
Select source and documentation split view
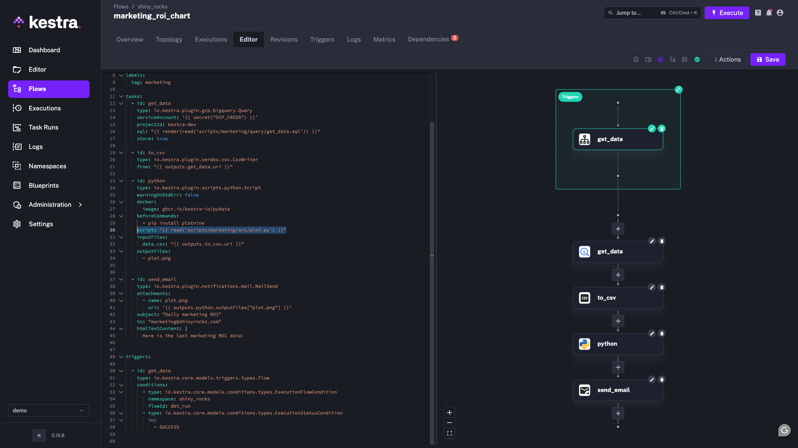[x=648, y=59]
